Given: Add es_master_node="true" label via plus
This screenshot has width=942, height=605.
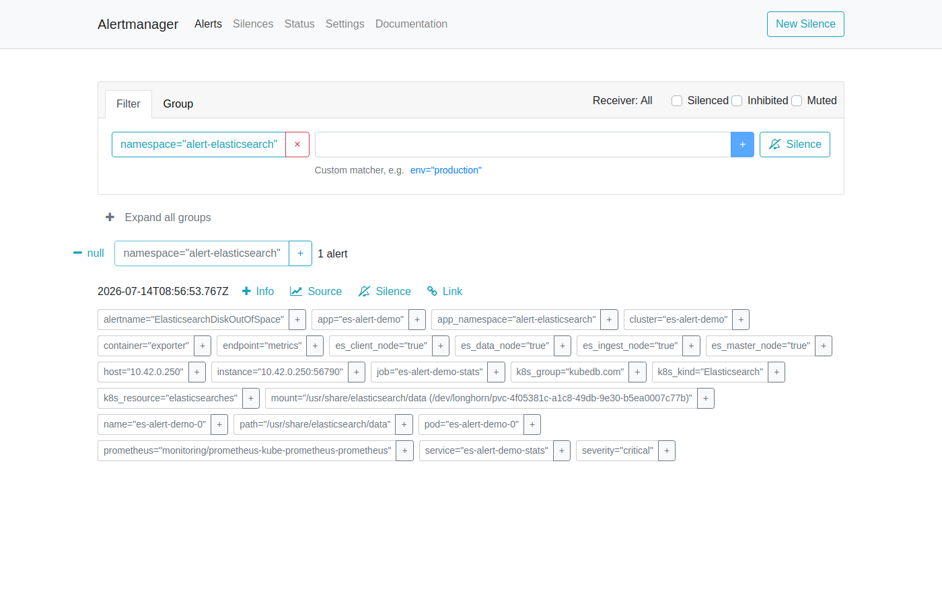Looking at the screenshot, I should coord(824,346).
